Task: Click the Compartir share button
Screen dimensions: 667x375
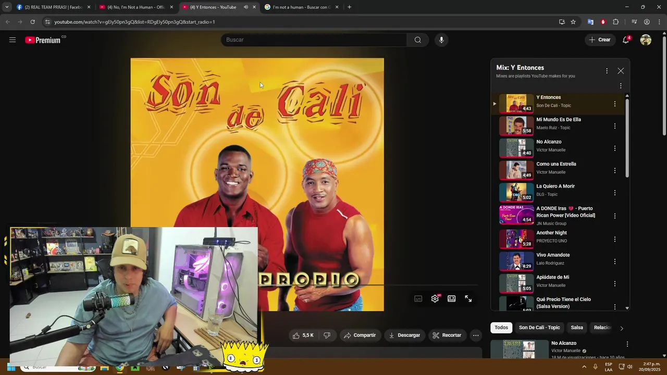Action: coord(360,335)
